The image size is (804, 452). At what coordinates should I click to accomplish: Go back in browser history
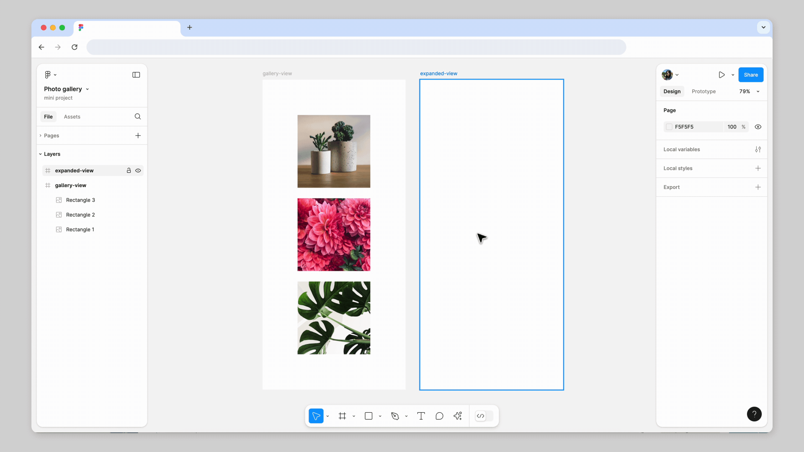(x=41, y=47)
